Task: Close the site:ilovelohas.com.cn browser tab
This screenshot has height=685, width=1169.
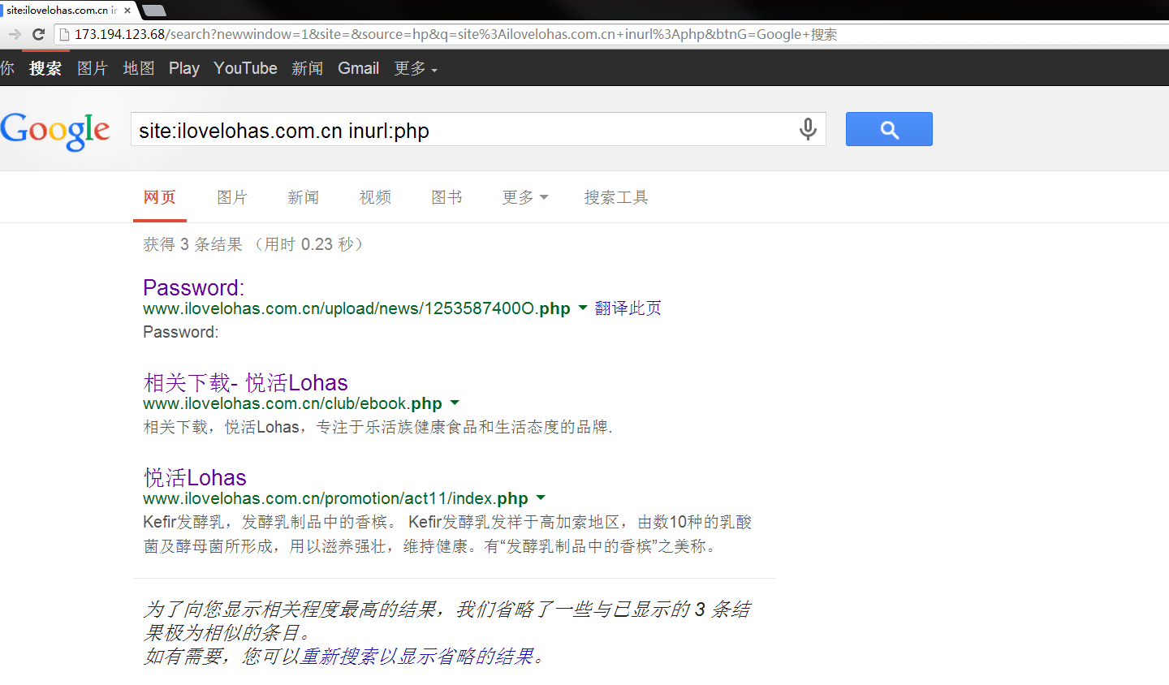Action: pyautogui.click(x=127, y=11)
